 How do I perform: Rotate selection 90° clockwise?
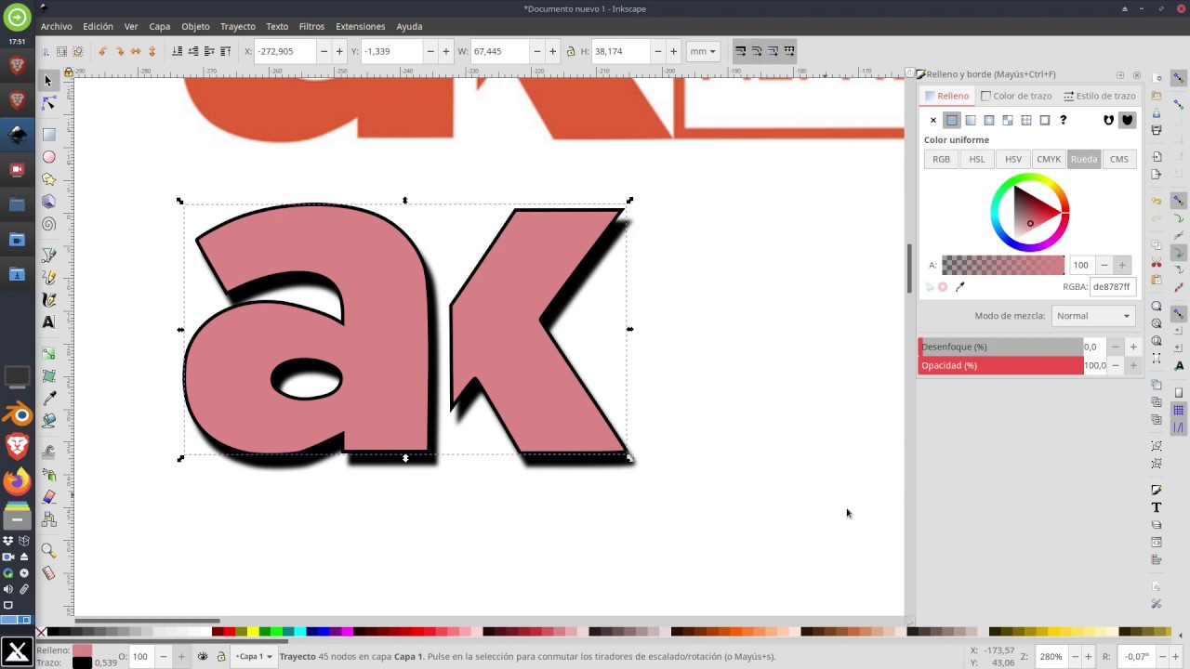click(119, 51)
